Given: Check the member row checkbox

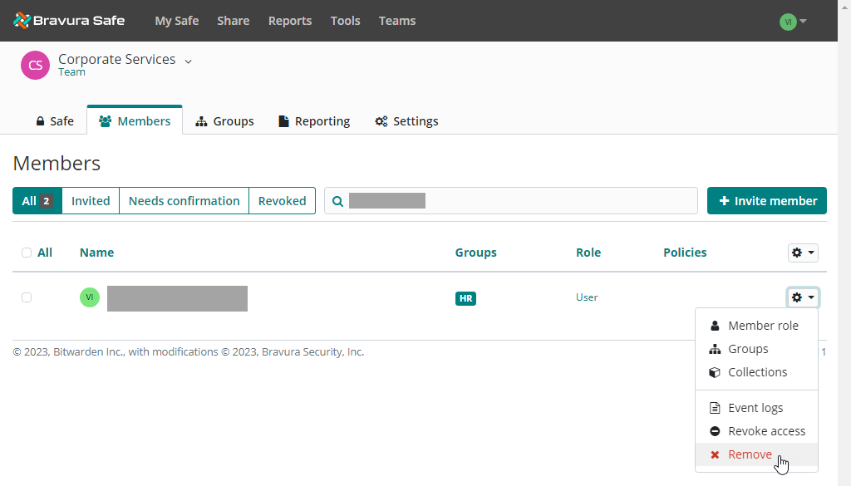Looking at the screenshot, I should pos(27,297).
